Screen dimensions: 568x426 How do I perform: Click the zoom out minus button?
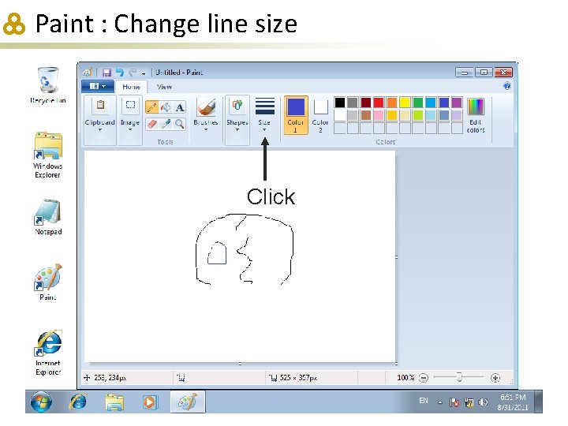pos(423,378)
